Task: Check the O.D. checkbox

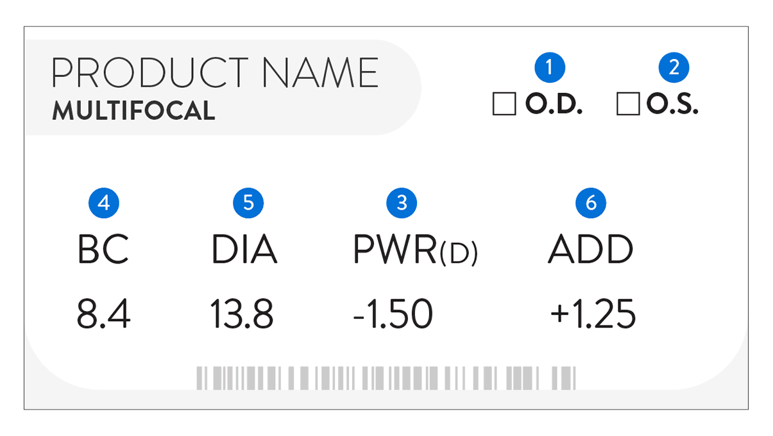Action: pyautogui.click(x=504, y=104)
